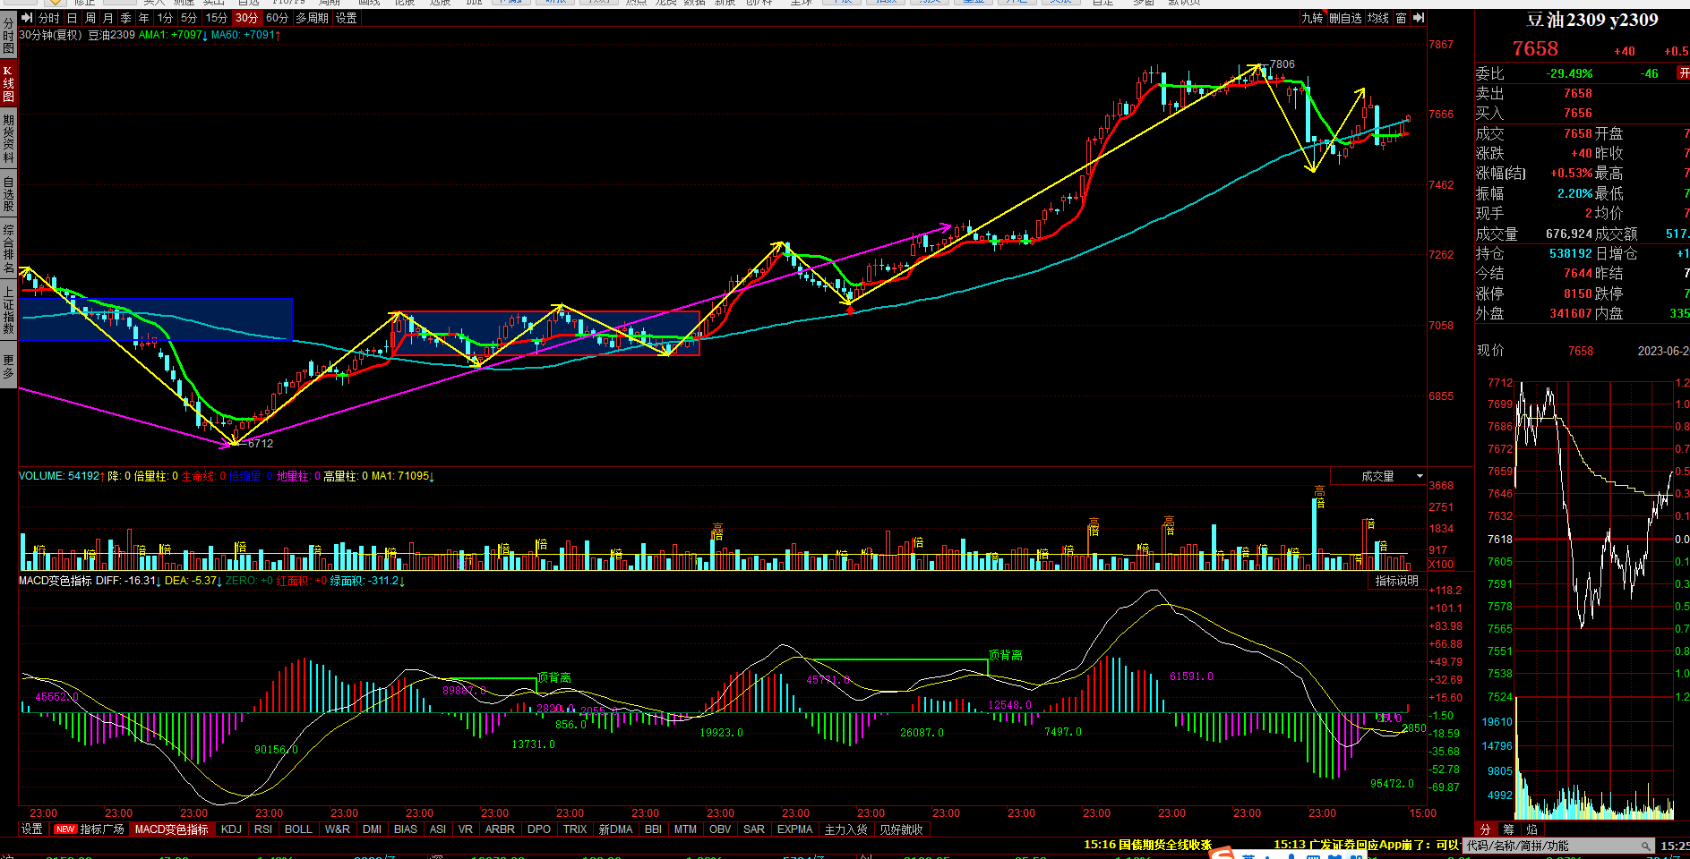The image size is (1690, 859).
Task: Switch chart to 60分 period
Action: (277, 18)
